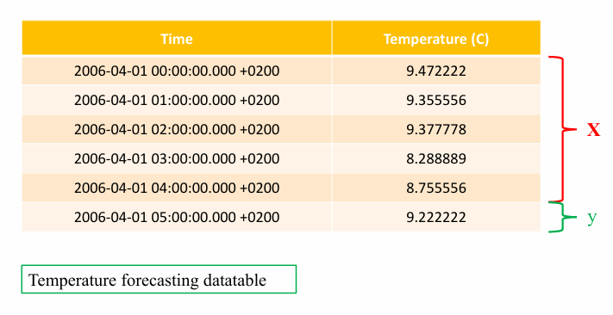
Task: Select the 03:00:00 time cell
Action: 177,158
